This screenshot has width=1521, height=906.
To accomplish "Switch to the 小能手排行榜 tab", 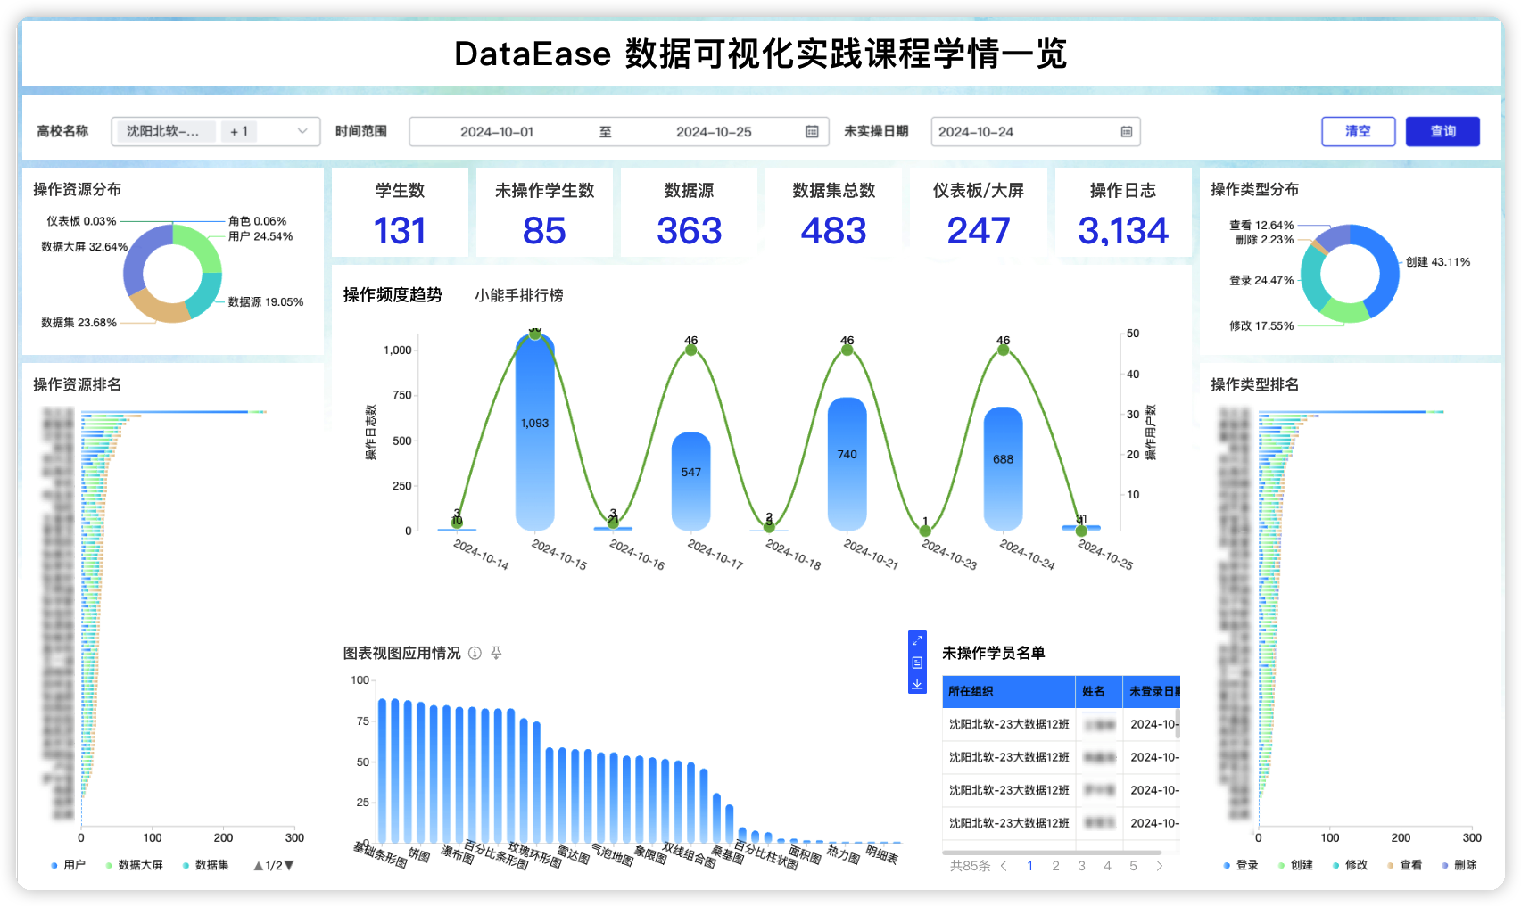I will [x=519, y=296].
